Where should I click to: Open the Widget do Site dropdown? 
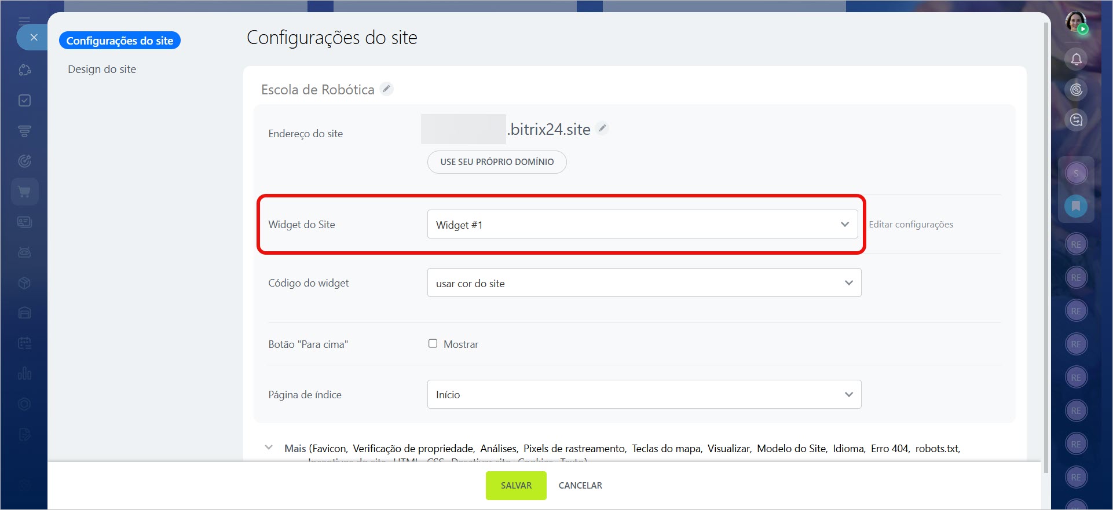(642, 225)
